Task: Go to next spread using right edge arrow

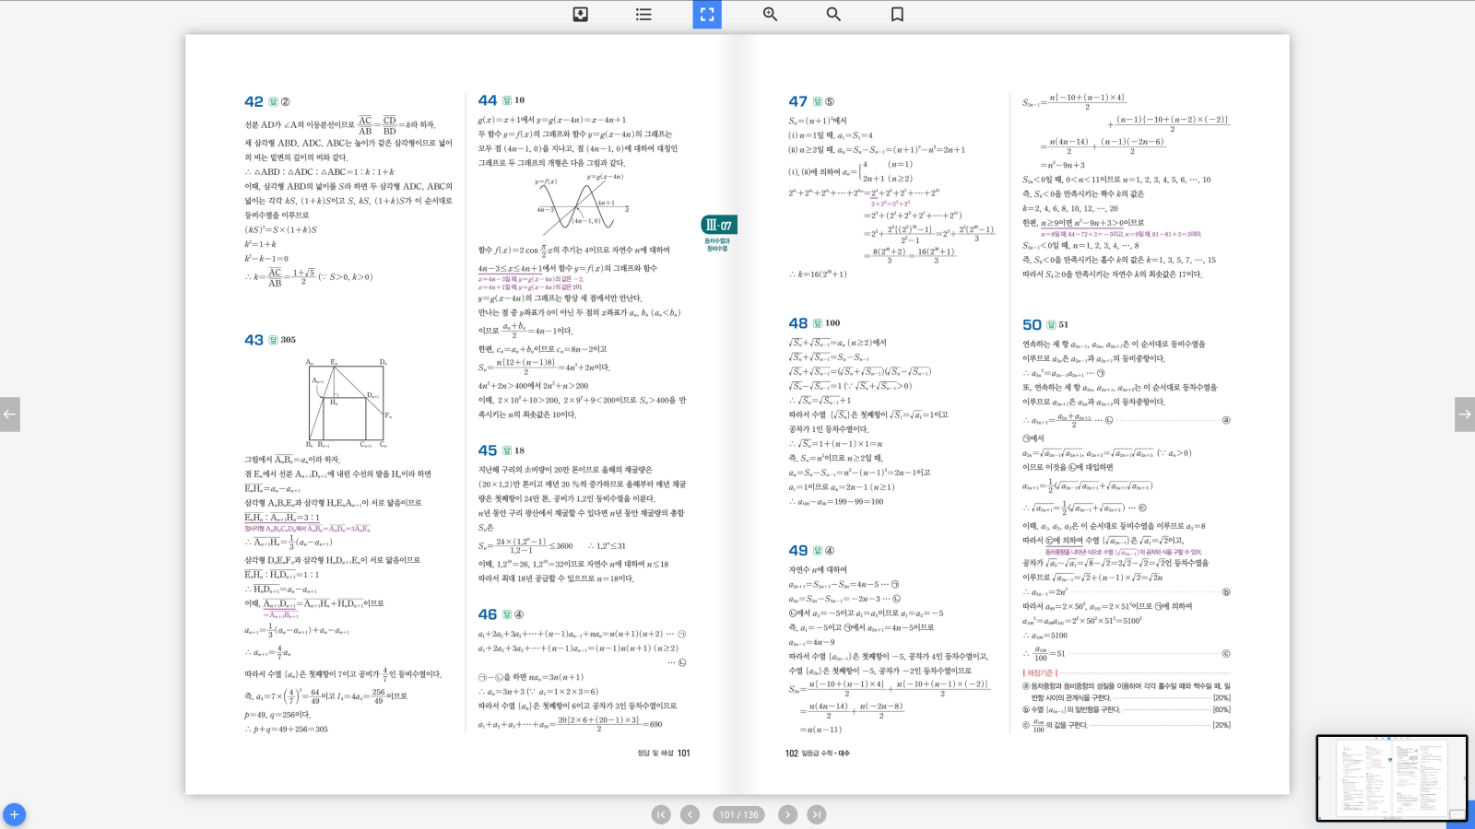Action: (1464, 414)
